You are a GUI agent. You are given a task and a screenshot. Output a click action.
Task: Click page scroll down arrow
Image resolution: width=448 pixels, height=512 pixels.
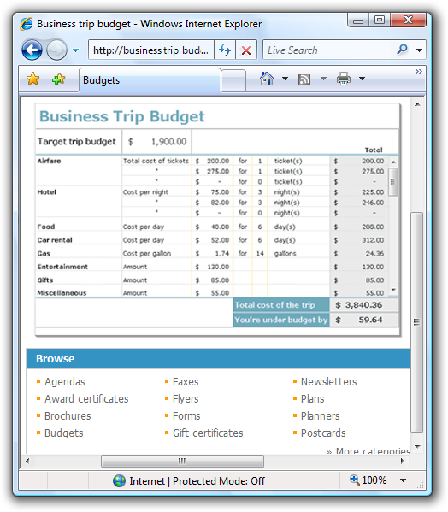pyautogui.click(x=417, y=446)
